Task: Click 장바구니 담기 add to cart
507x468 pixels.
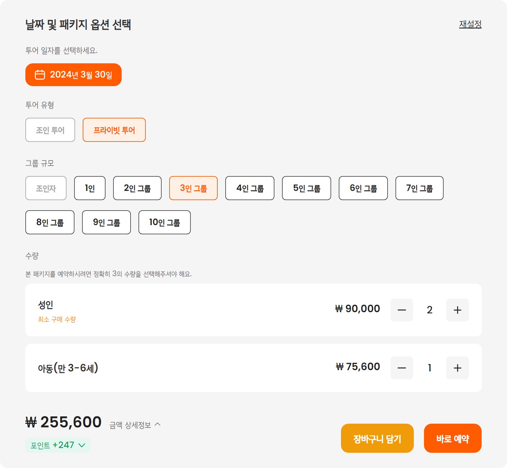Action: 377,438
